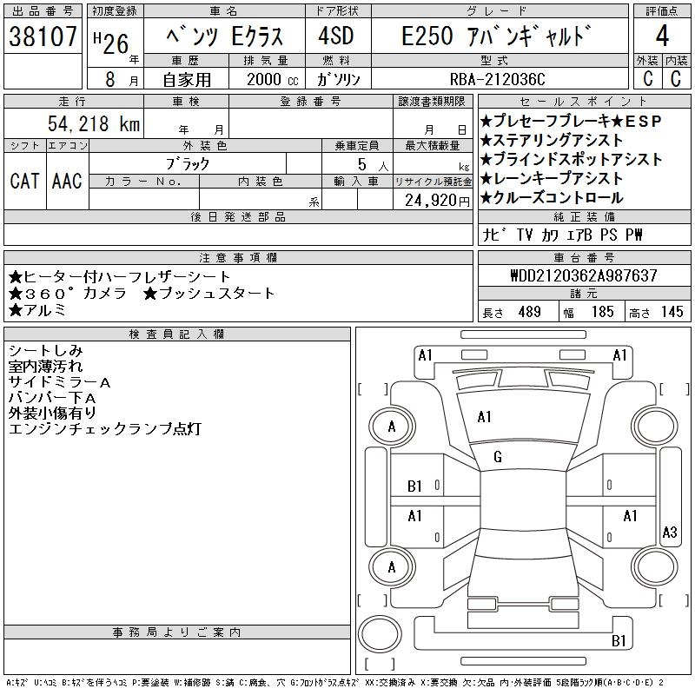This screenshot has width=695, height=695.
Task: Select the displacement value "2000 cc"
Action: coord(273,80)
